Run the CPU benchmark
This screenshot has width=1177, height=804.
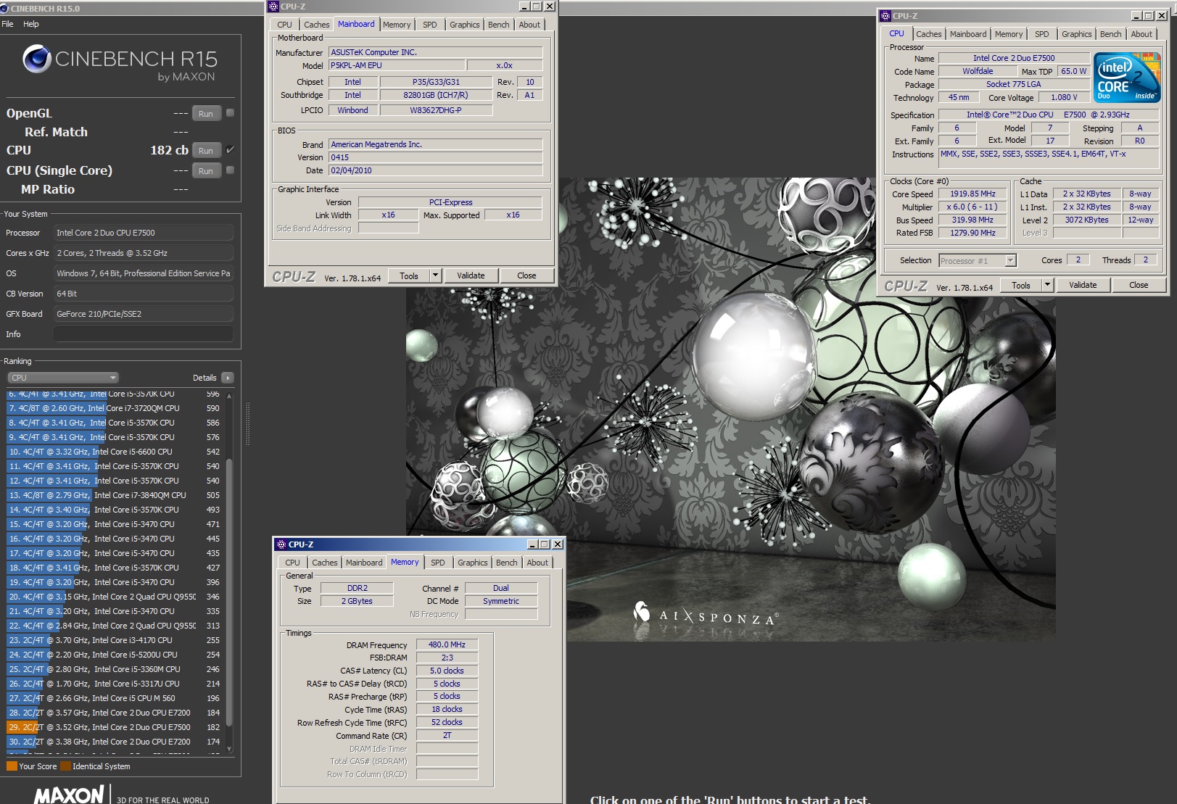click(206, 150)
